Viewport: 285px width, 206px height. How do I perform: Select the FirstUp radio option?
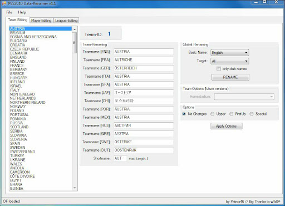click(231, 114)
